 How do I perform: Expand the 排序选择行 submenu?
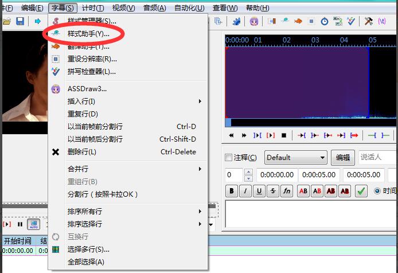click(x=128, y=224)
